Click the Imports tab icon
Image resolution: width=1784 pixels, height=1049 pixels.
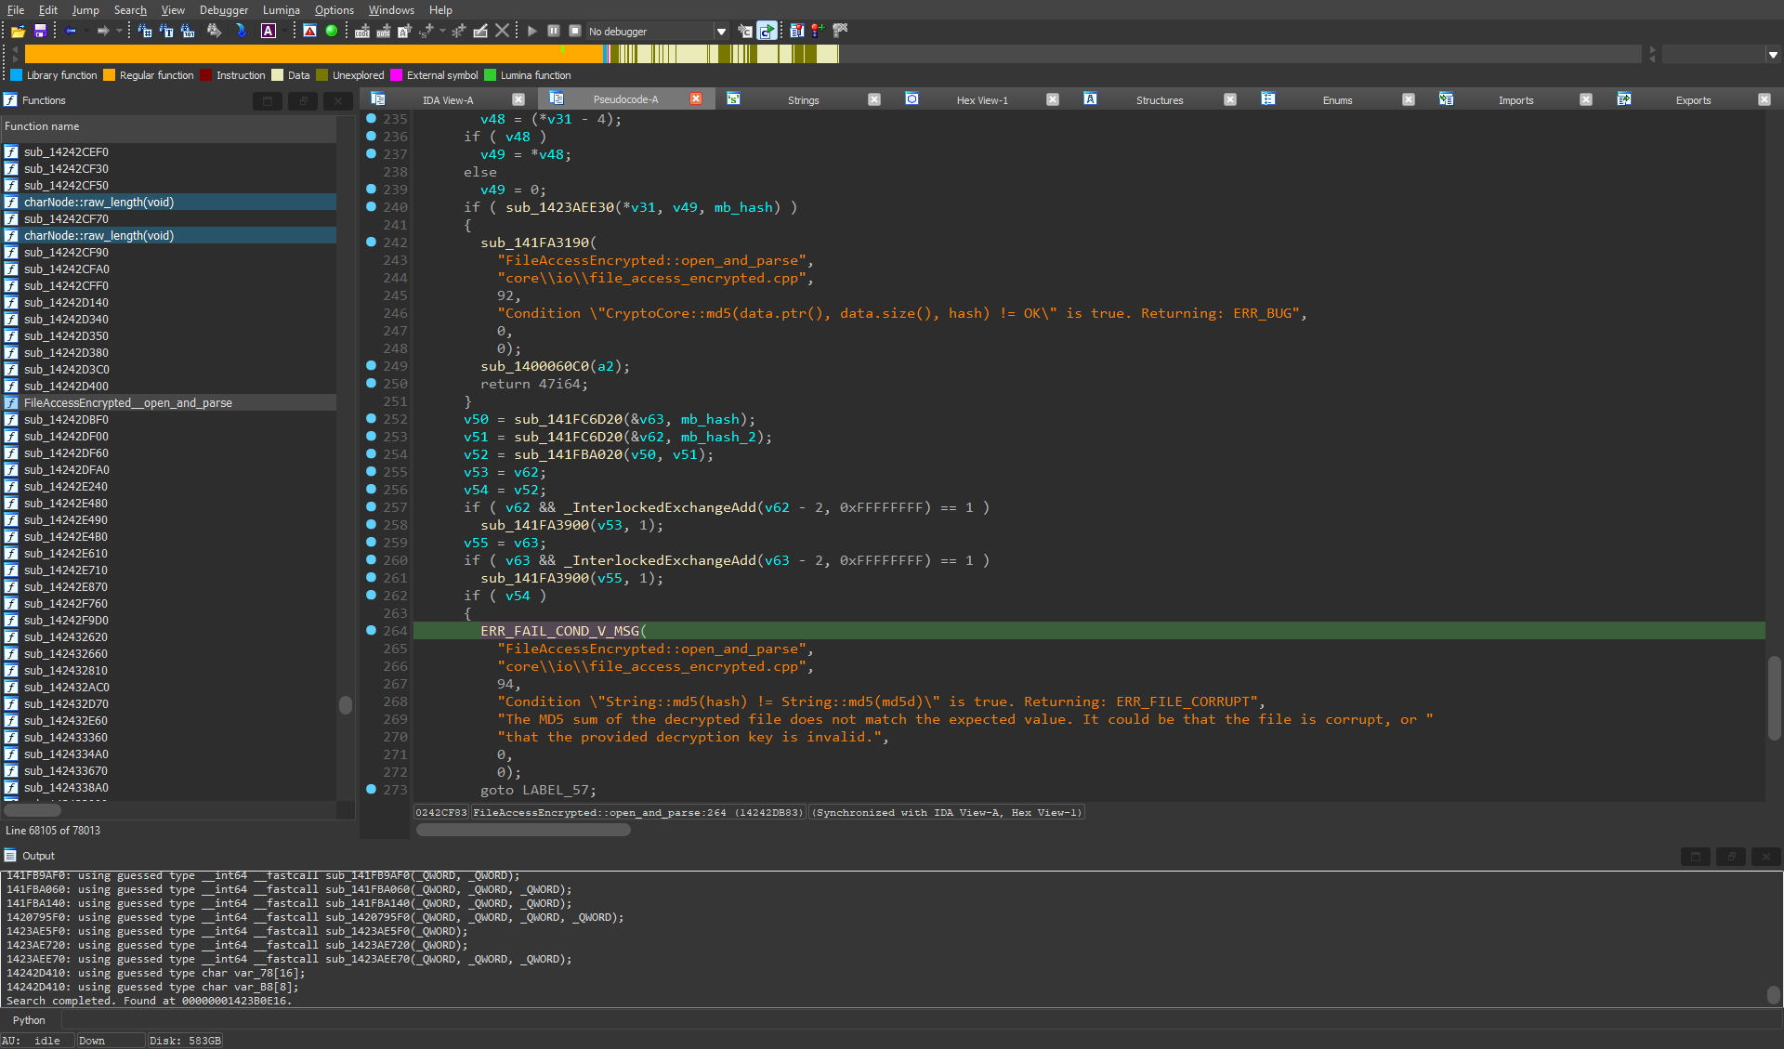click(x=1447, y=99)
